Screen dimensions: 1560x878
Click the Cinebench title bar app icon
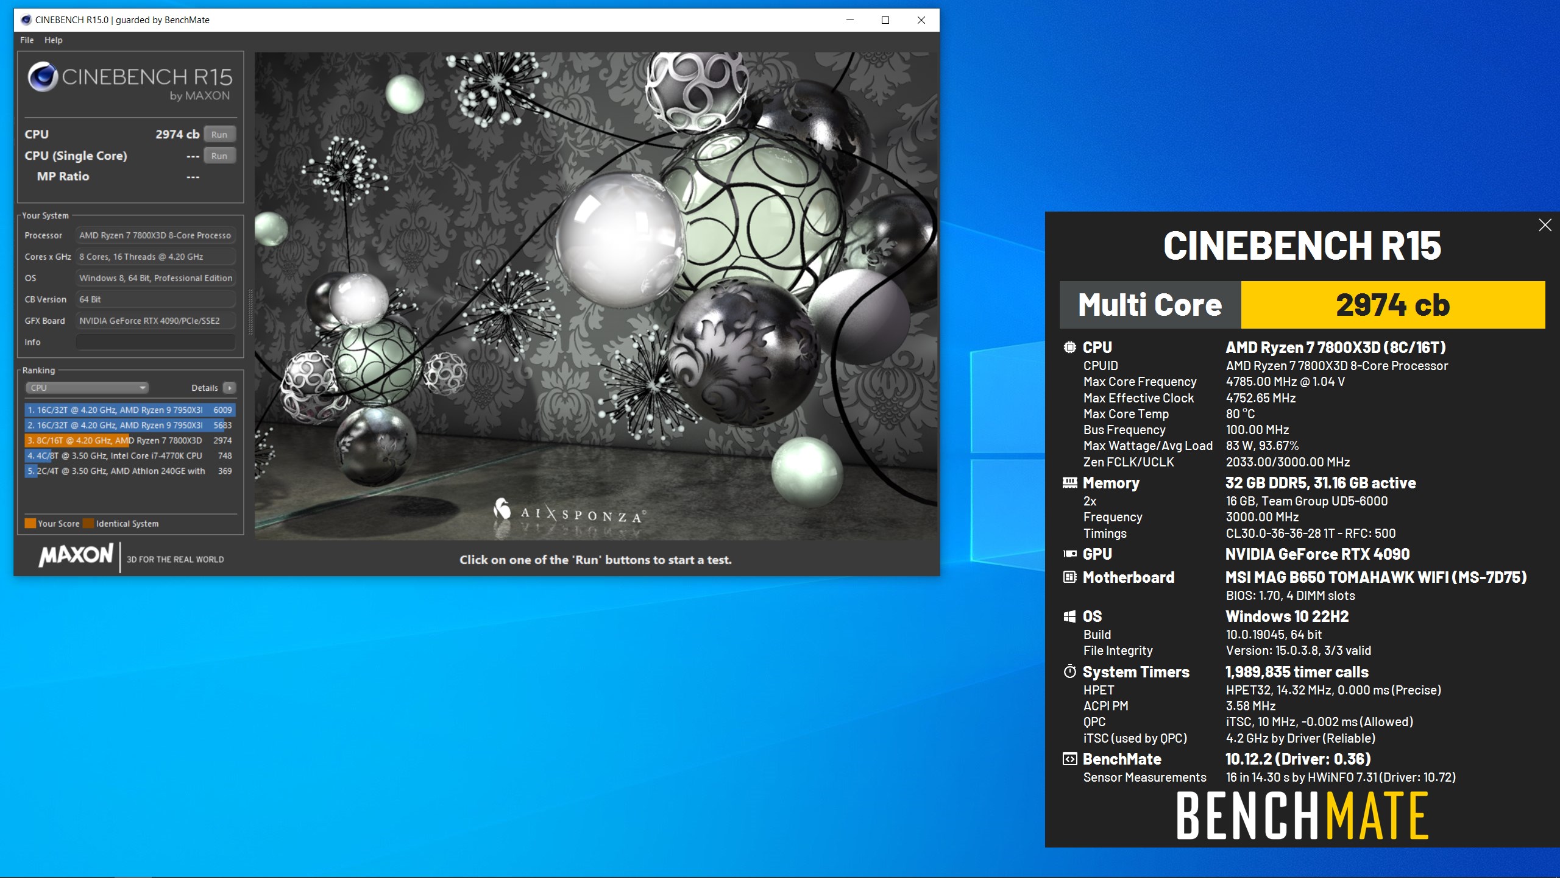pyautogui.click(x=26, y=20)
